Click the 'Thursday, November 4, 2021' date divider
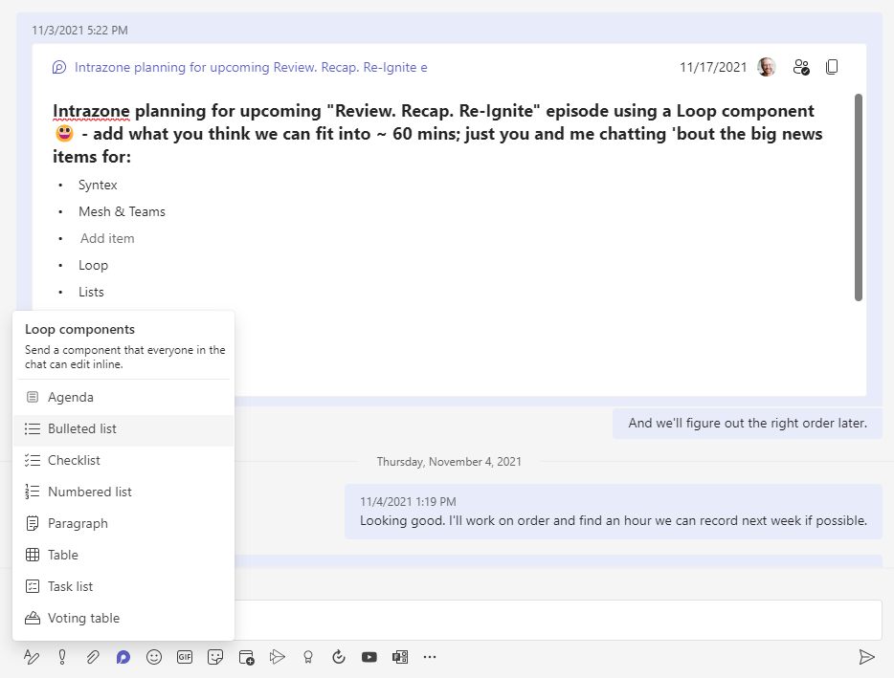Screen dimensions: 894x678 [449, 462]
